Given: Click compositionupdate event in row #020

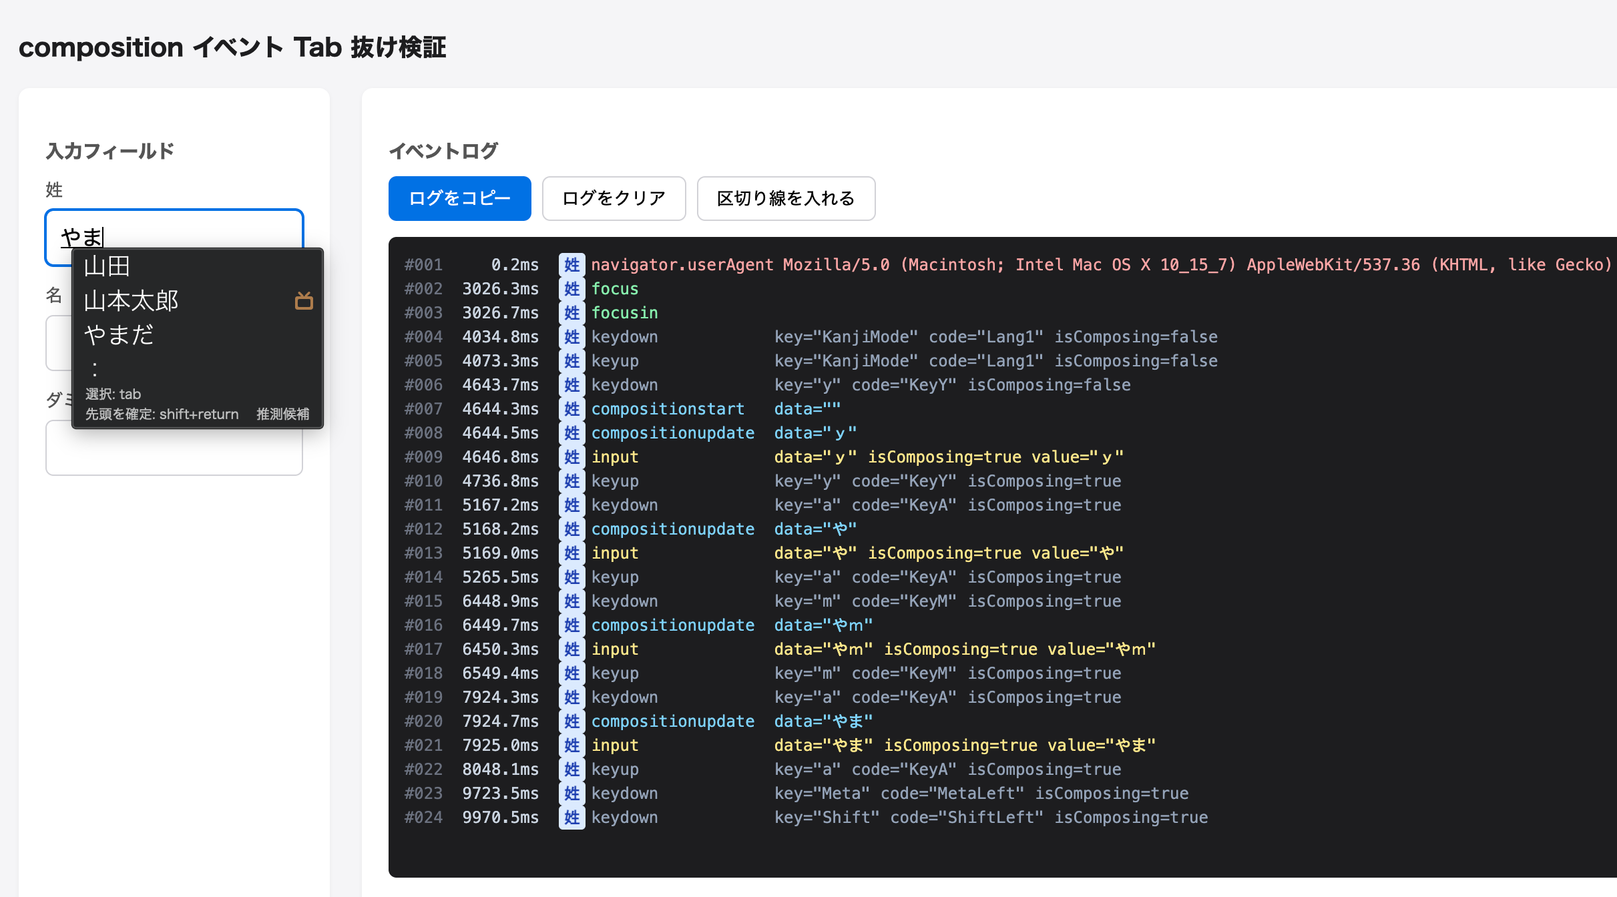Looking at the screenshot, I should point(673,721).
